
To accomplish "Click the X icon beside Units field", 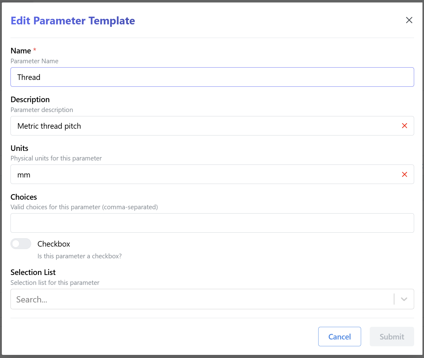I will (x=404, y=174).
